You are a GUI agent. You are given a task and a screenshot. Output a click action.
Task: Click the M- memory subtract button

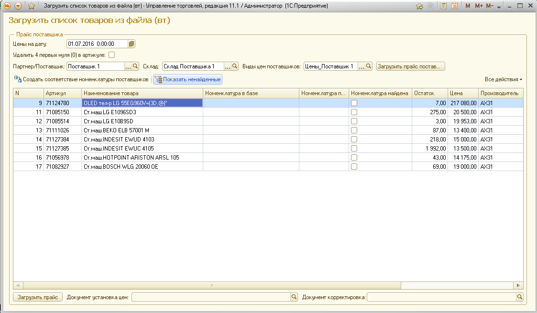(490, 6)
